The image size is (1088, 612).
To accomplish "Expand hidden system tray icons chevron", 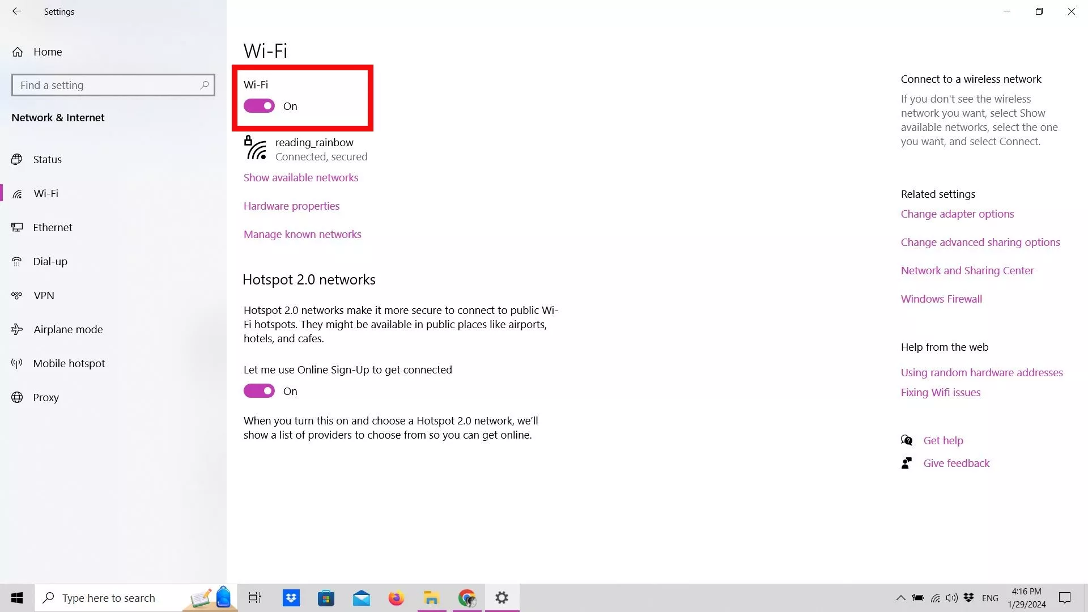I will (x=900, y=598).
